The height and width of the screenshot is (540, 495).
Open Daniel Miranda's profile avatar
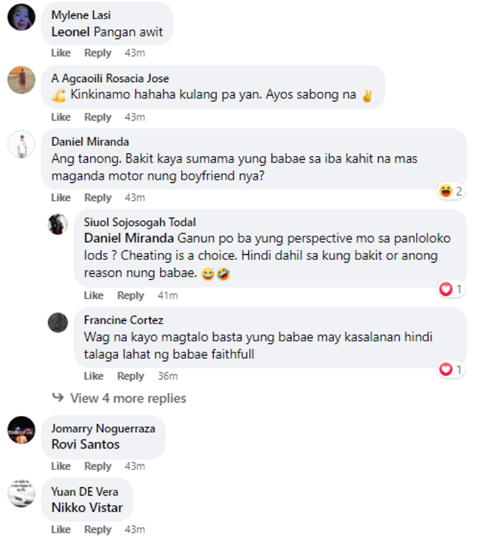coord(21,145)
